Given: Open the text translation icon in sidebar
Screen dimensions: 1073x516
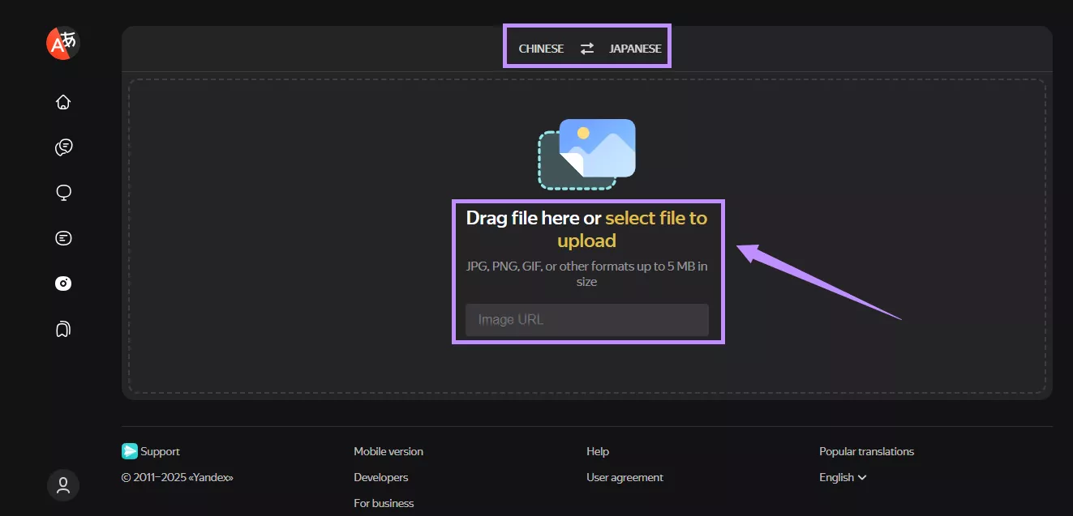Looking at the screenshot, I should pyautogui.click(x=62, y=237).
